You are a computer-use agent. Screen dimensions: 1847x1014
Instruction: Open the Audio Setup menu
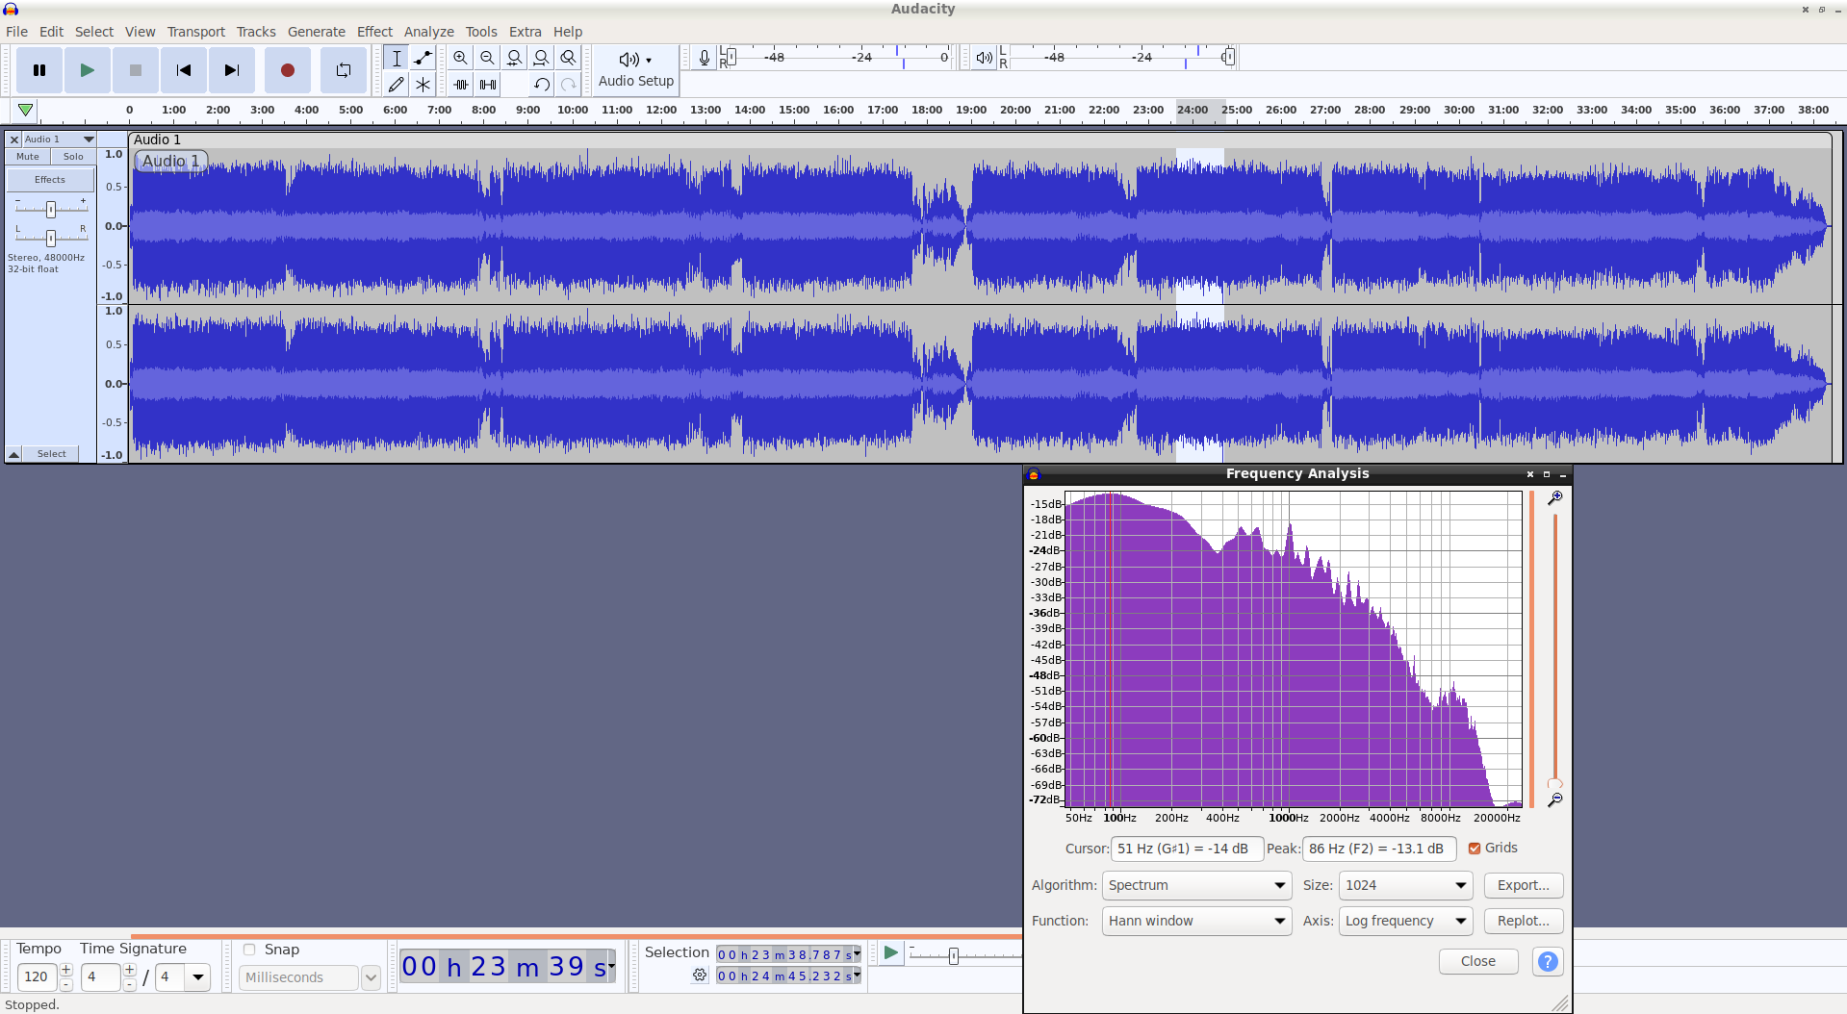click(x=636, y=70)
